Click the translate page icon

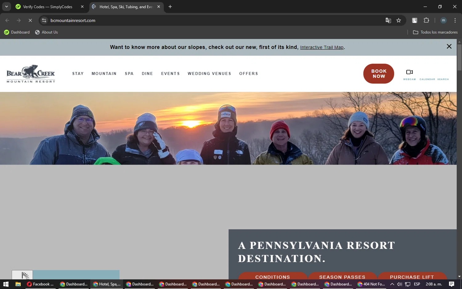pos(388,20)
